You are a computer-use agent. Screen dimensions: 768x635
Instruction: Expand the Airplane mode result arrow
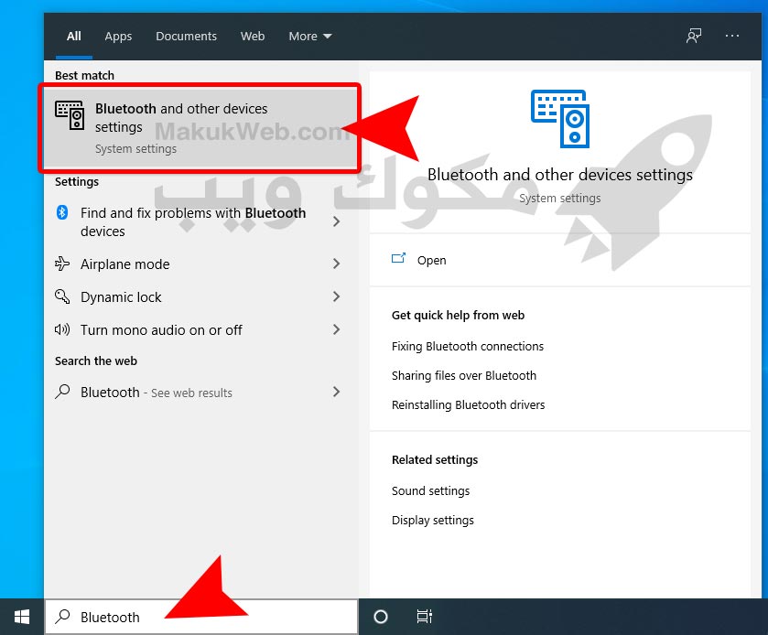(336, 264)
